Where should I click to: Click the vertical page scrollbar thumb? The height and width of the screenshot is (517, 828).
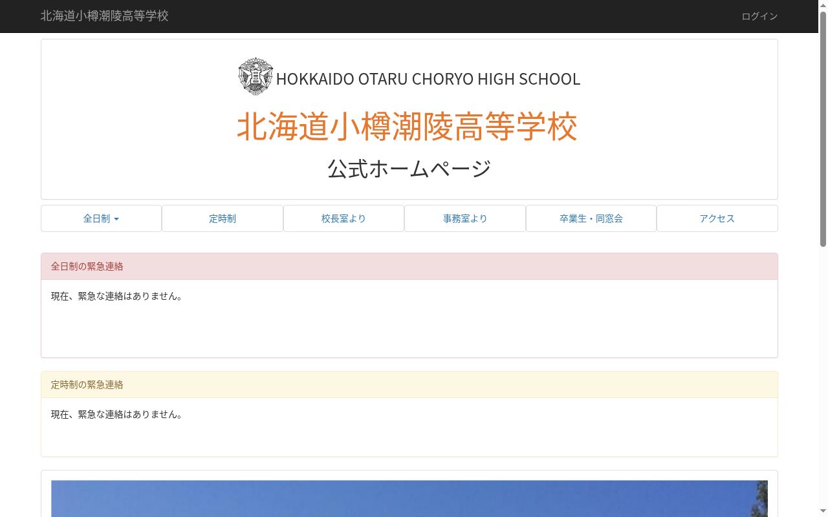[823, 129]
